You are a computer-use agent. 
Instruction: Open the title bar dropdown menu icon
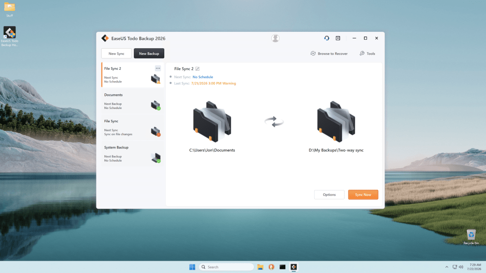coord(338,38)
